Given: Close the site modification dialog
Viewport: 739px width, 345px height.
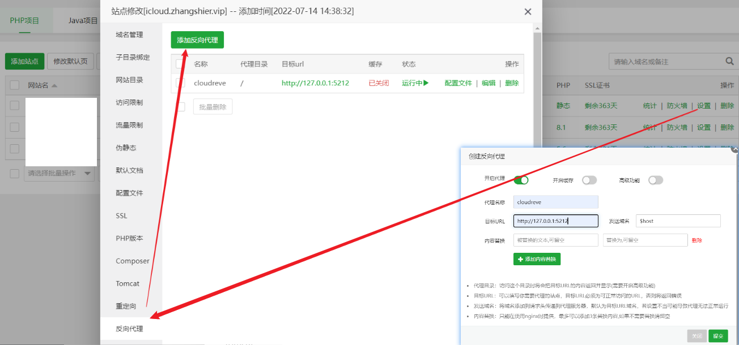Looking at the screenshot, I should 528,12.
